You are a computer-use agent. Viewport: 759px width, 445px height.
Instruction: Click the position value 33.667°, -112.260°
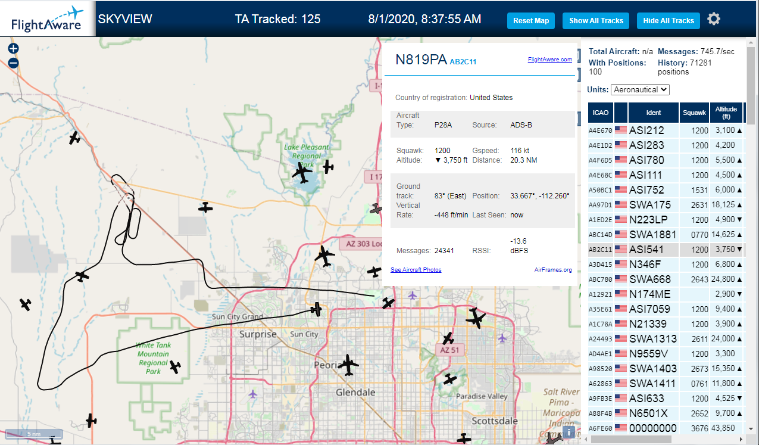540,196
